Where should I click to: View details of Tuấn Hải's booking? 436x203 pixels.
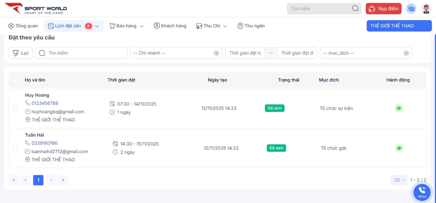(x=399, y=148)
